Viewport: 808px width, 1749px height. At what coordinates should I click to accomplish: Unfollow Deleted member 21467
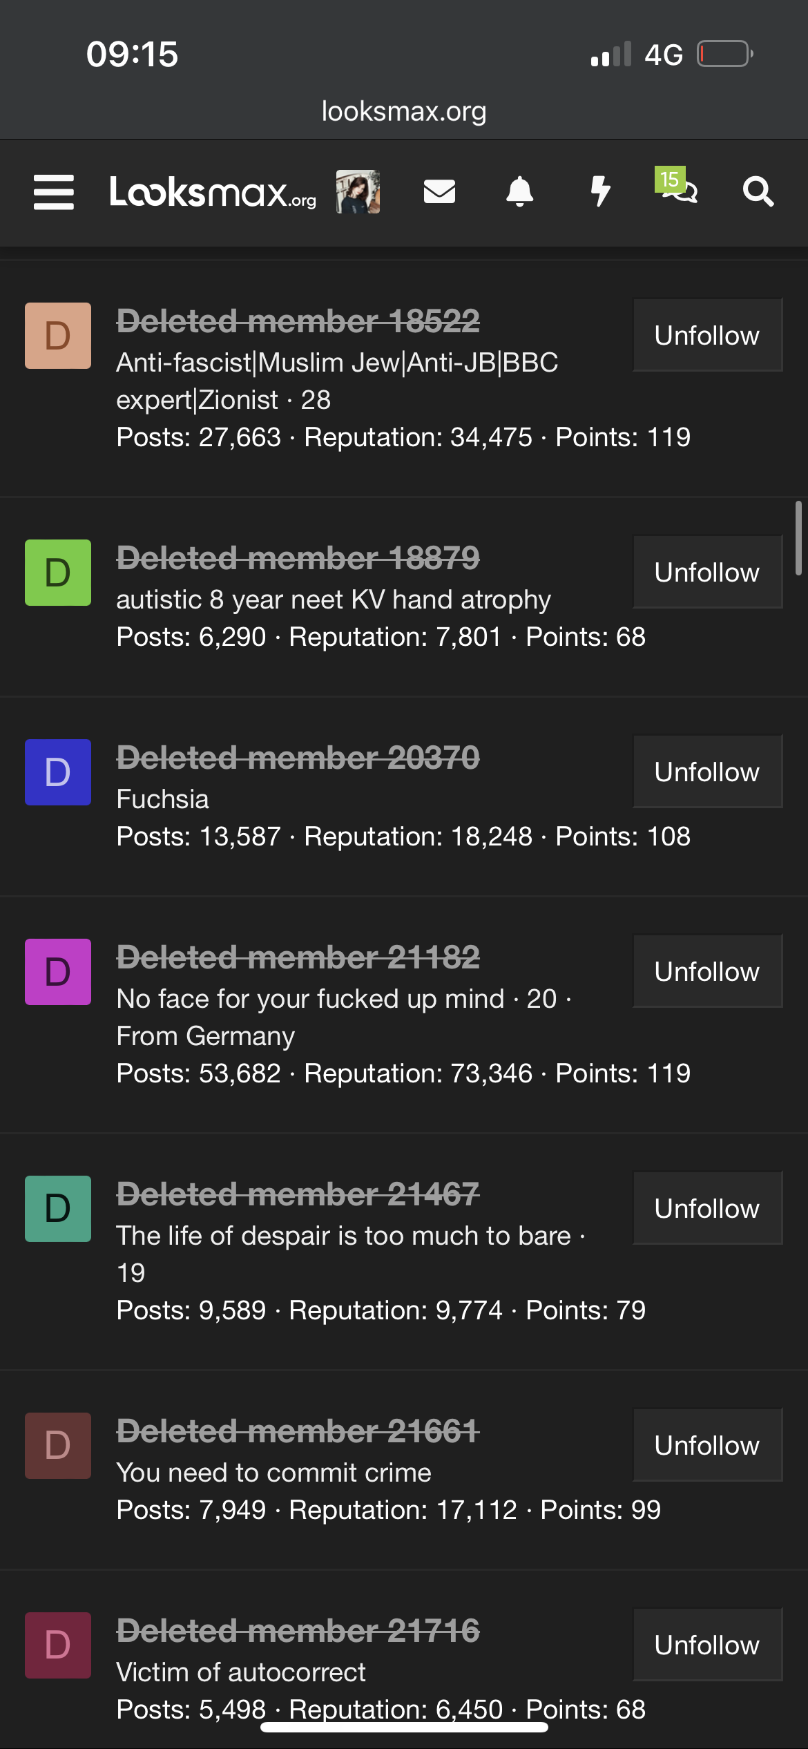coord(707,1209)
